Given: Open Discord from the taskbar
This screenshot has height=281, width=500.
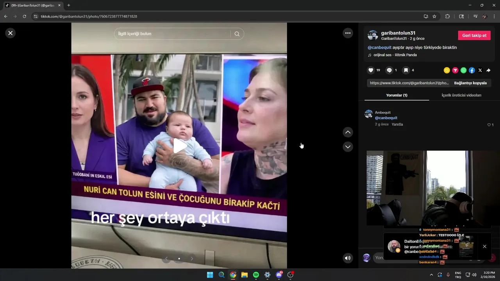Looking at the screenshot, I should click(x=279, y=275).
